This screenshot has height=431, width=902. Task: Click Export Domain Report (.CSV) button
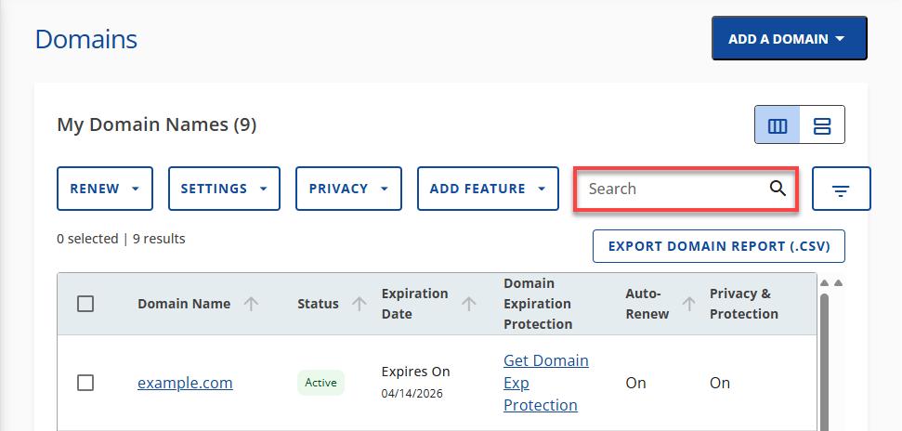(719, 246)
